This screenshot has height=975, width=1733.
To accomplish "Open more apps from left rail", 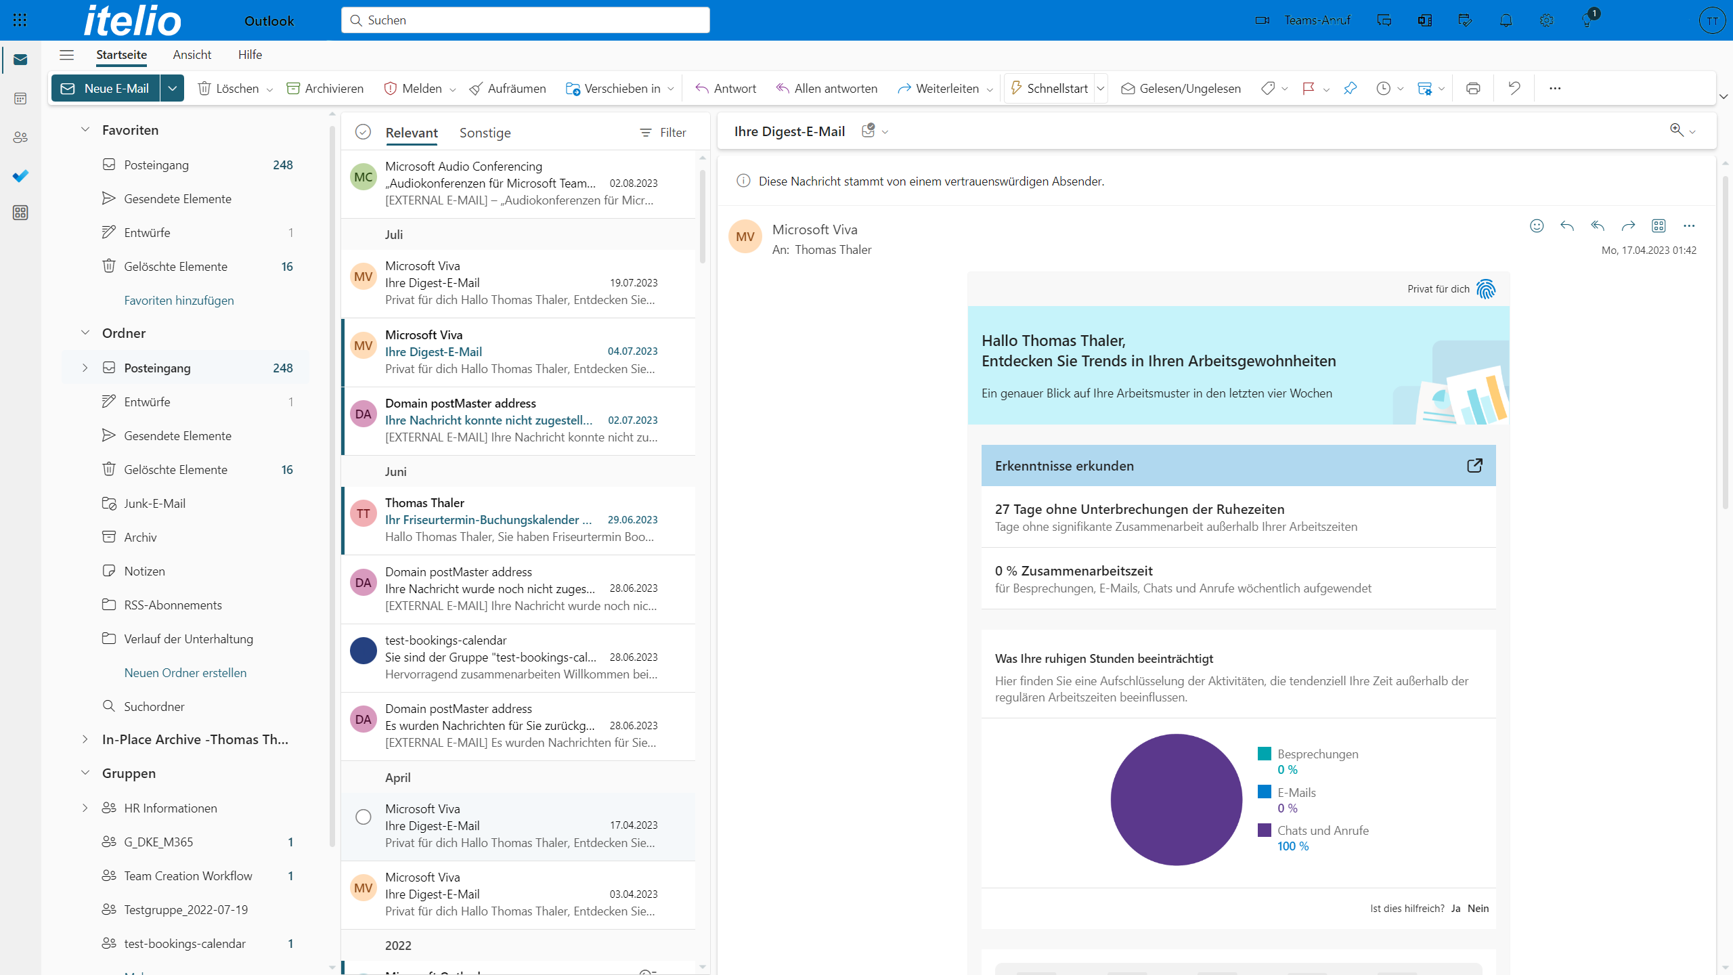I will pos(20,213).
